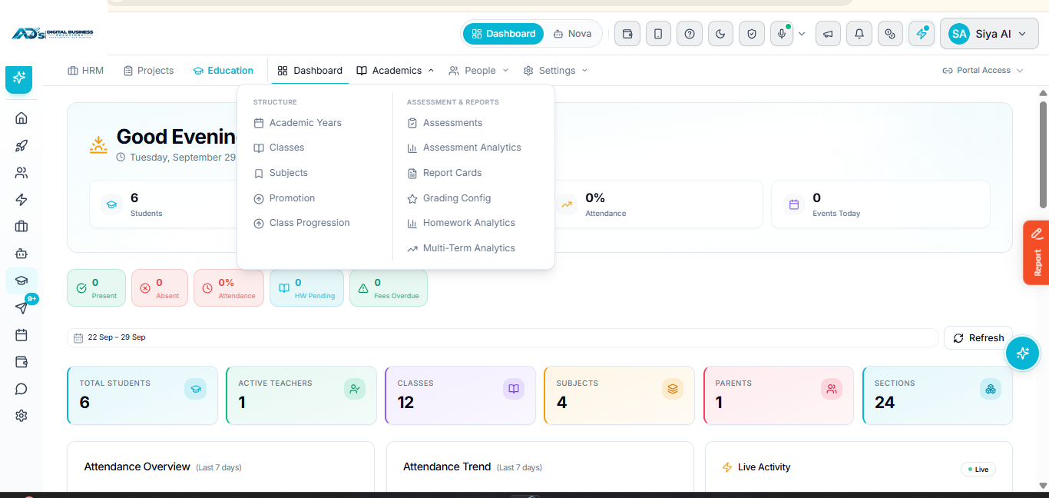Image resolution: width=1049 pixels, height=498 pixels.
Task: Click the mobile device icon in header
Action: [658, 34]
